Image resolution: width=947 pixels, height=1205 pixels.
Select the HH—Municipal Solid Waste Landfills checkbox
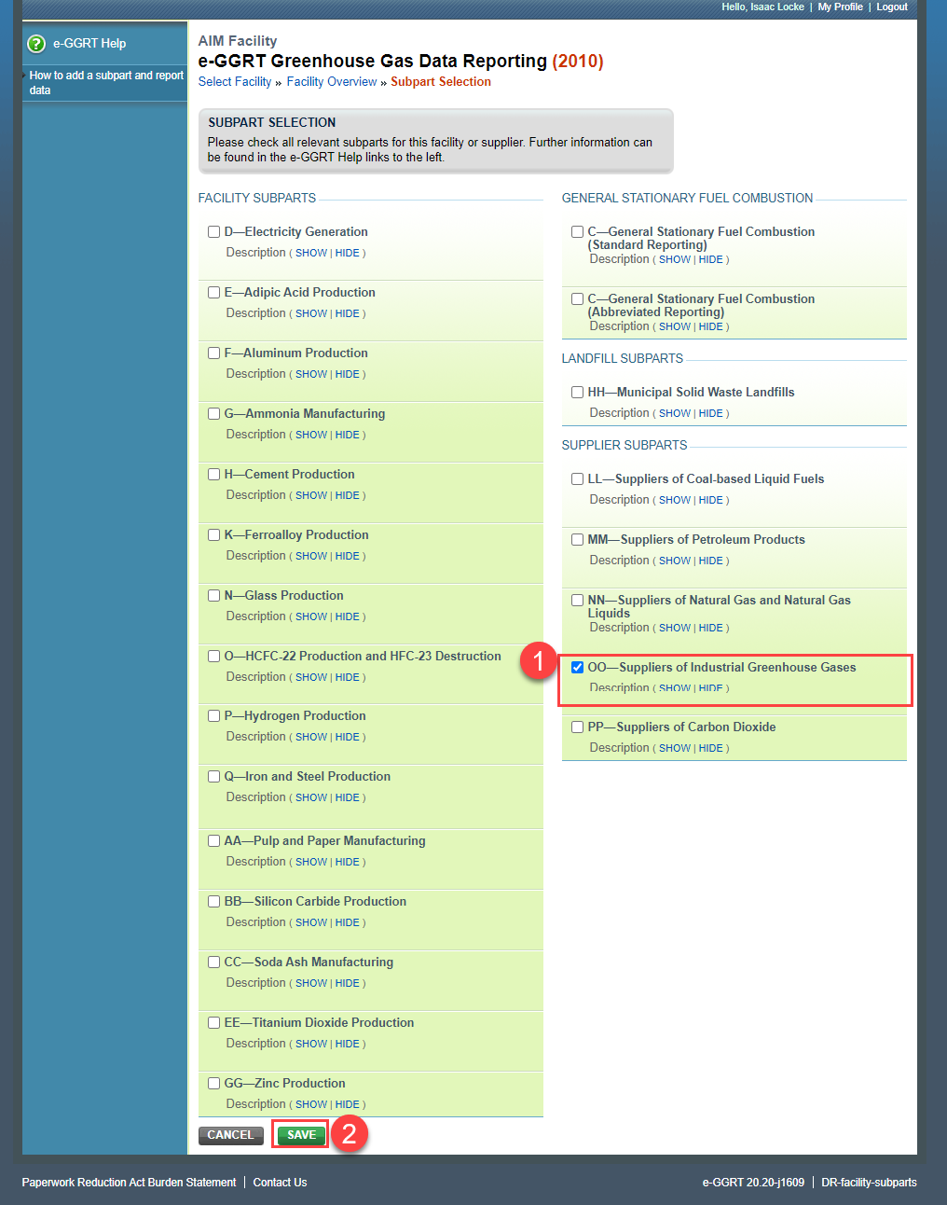tap(577, 392)
